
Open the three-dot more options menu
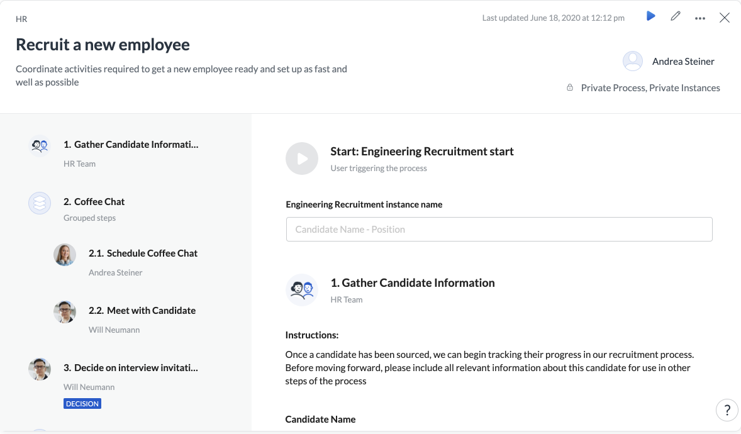click(x=700, y=18)
